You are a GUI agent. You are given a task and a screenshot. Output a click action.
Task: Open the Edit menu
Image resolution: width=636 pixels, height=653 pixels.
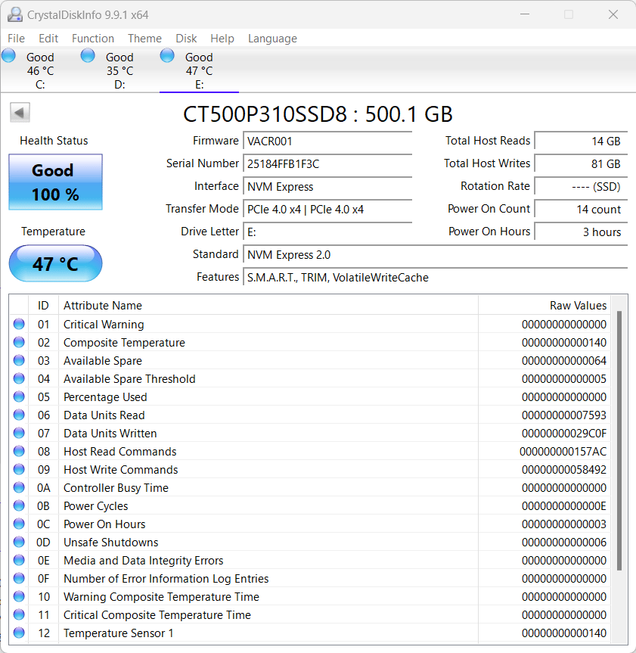[48, 39]
